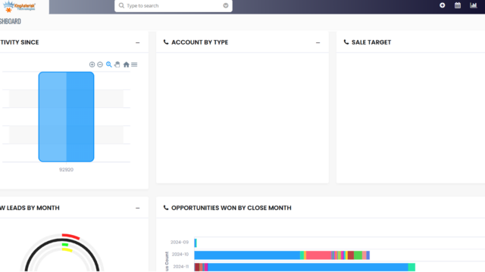The height and width of the screenshot is (272, 485).
Task: Open the calendar icon in the top bar
Action: [458, 5]
